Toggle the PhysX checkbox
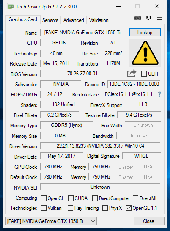 coord(105,208)
